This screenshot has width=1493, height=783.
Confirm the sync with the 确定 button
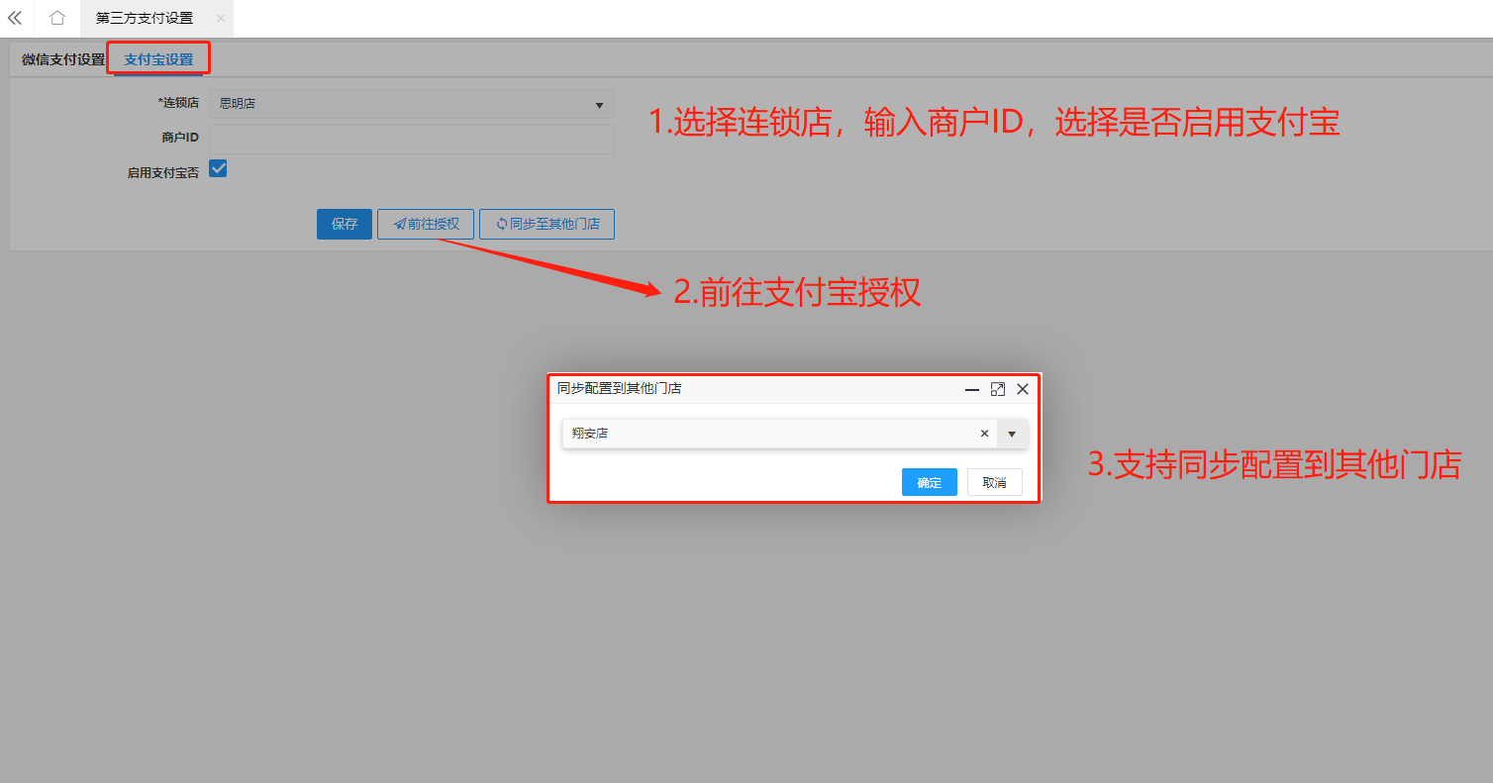tap(929, 482)
